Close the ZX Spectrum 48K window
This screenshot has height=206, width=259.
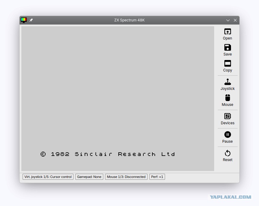coord(235,20)
